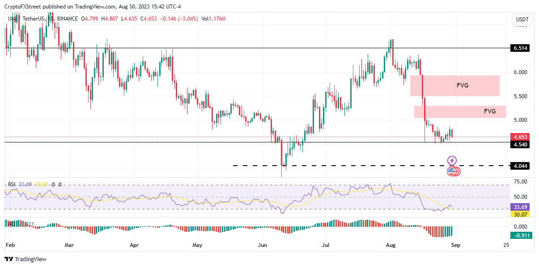The height and width of the screenshot is (267, 539).
Task: Click the Apr label on time axis
Action: [134, 245]
